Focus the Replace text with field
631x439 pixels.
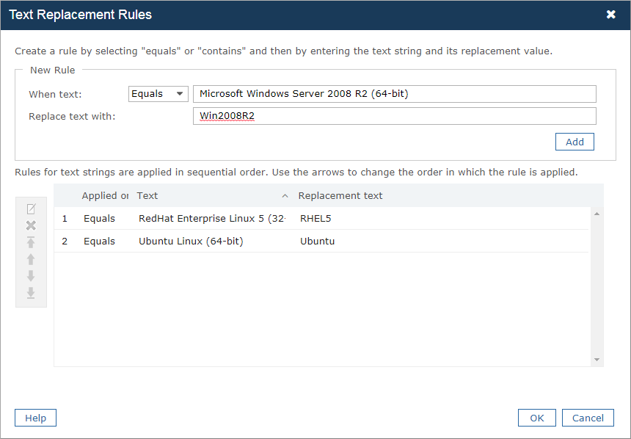(x=394, y=116)
